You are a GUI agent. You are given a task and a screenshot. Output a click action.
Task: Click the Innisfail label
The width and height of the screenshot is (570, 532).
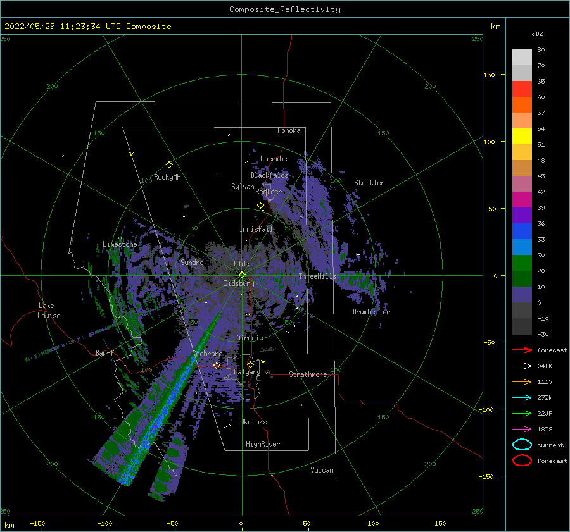pos(256,229)
